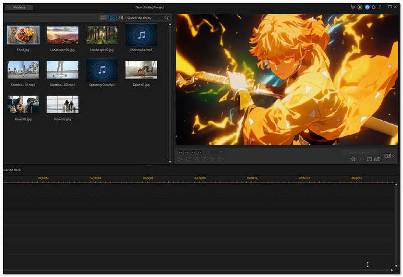This screenshot has width=403, height=277.
Task: Click the Produce button
Action: click(x=19, y=7)
